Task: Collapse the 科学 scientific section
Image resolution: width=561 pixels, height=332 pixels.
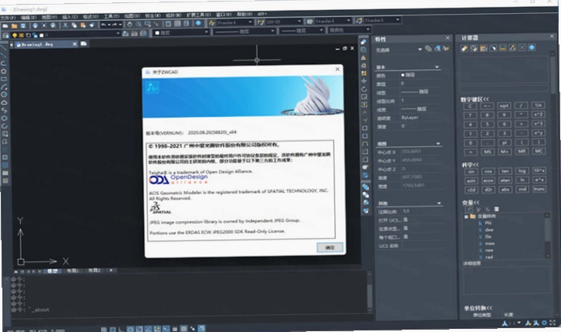Action: point(471,165)
